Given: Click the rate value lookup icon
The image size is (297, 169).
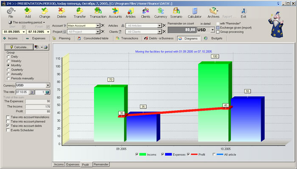Looking at the screenshot, I should tap(47, 92).
